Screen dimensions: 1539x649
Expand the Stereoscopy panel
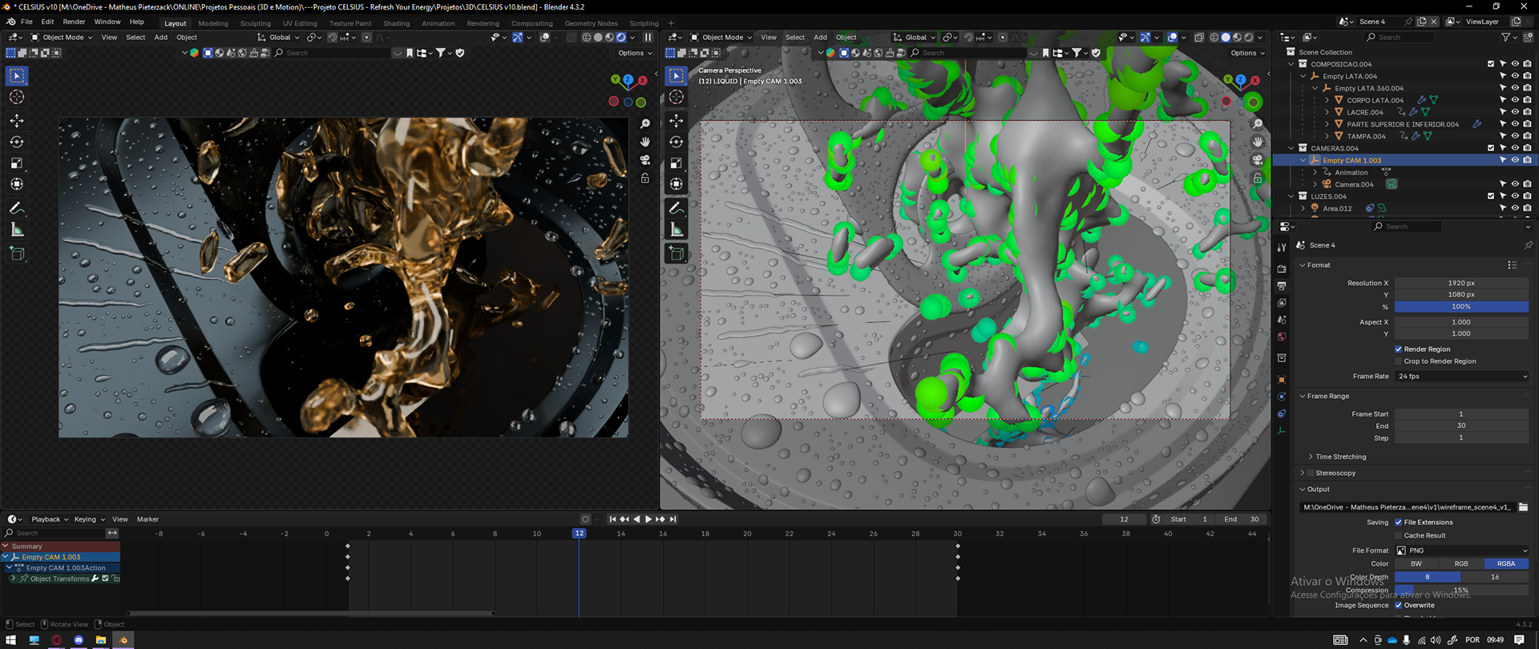pos(1303,474)
